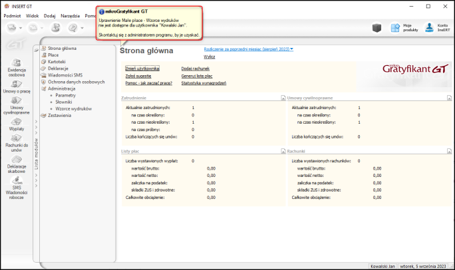Viewport: 455px width, 270px height.
Task: Select Płace in the module tree
Action: [x=53, y=55]
